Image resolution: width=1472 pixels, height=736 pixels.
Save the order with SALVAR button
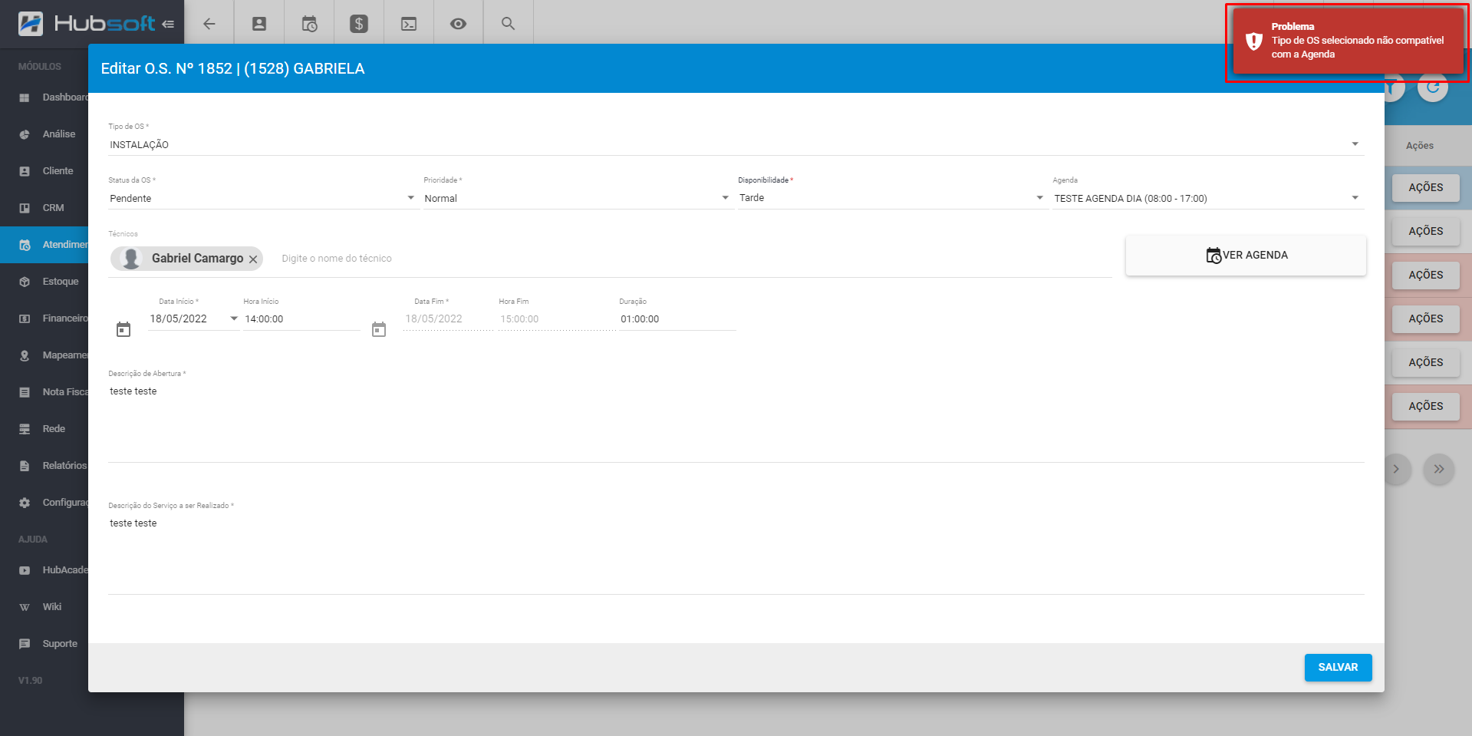pos(1338,667)
